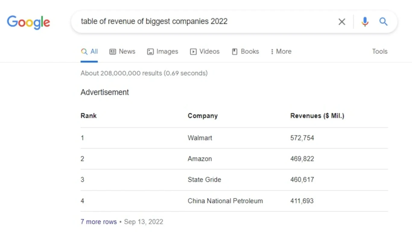Screen dimensions: 412x232
Task: Expand the 7 more rows link
Action: coord(99,222)
